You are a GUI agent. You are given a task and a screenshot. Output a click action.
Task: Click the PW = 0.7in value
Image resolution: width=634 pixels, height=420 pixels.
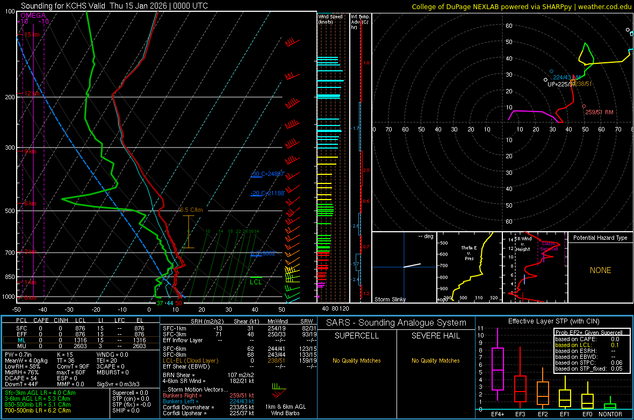point(18,355)
